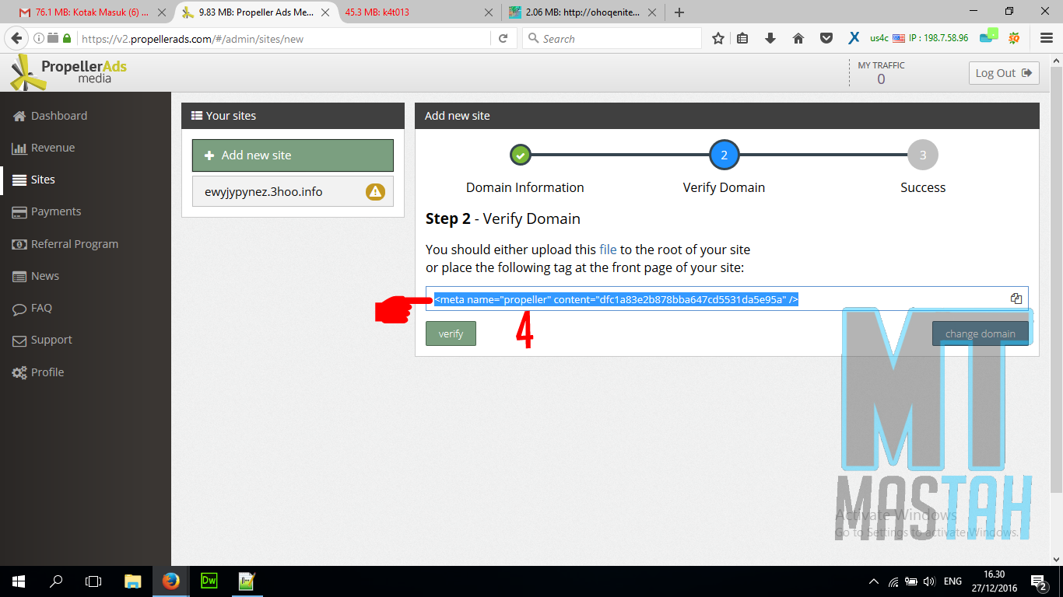The width and height of the screenshot is (1063, 597).
Task: Open the verification file link
Action: (608, 250)
